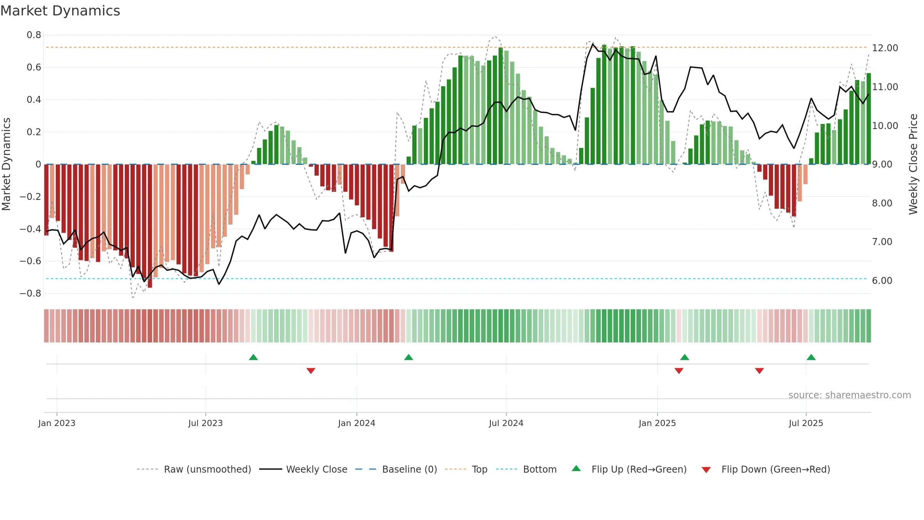Toggle the Weekly Close legend entry
Viewport: 924px width, 520px height.
pyautogui.click(x=303, y=469)
